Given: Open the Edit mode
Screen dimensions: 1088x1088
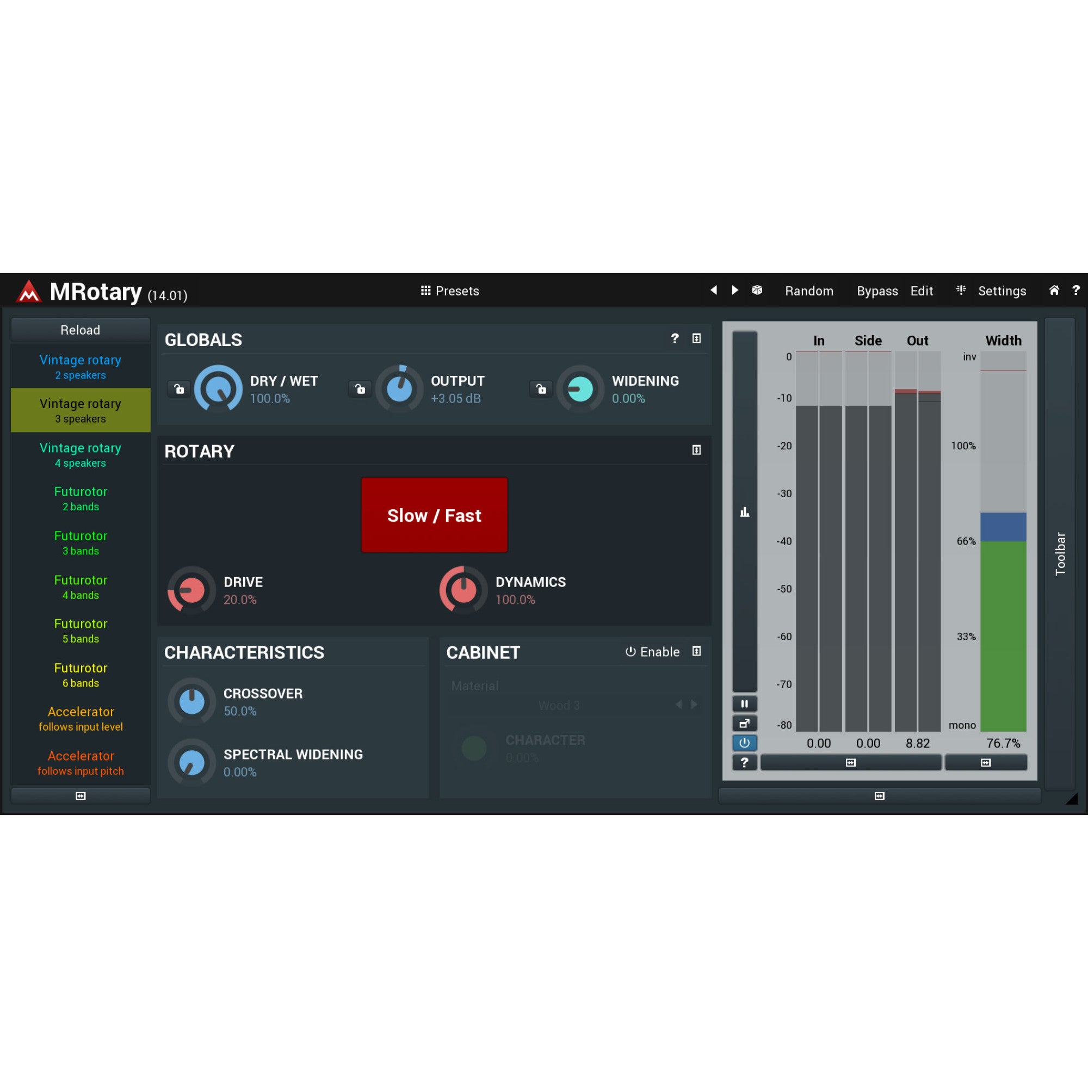Looking at the screenshot, I should point(922,290).
